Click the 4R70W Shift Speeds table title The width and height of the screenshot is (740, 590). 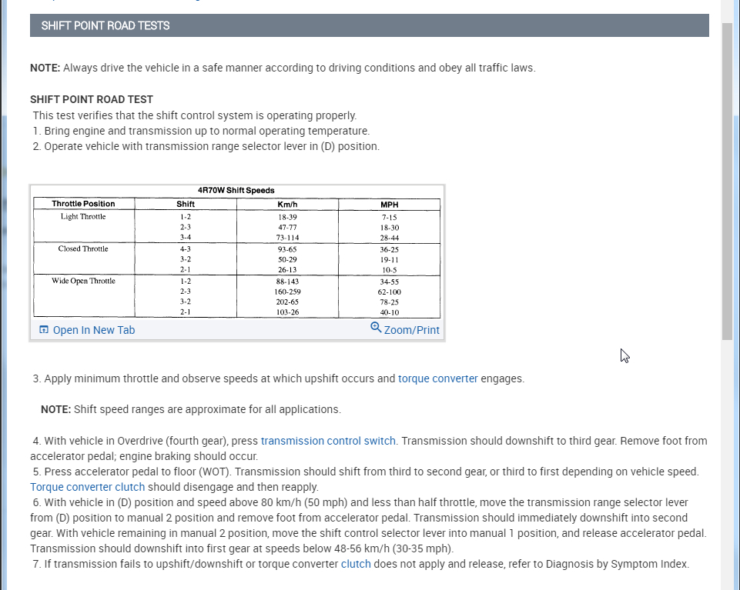(x=236, y=191)
